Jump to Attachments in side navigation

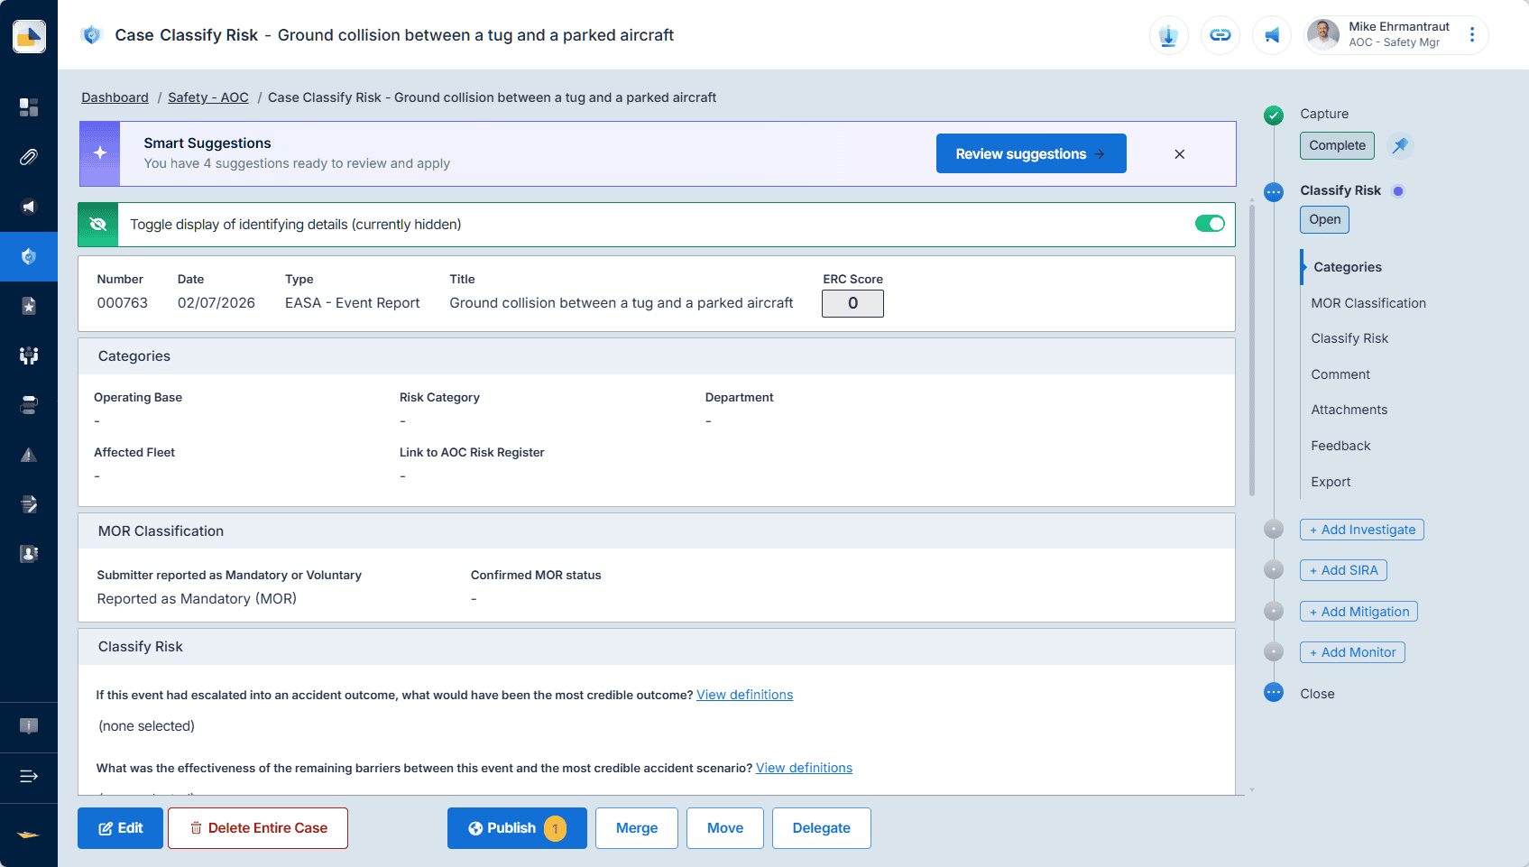pos(1349,410)
